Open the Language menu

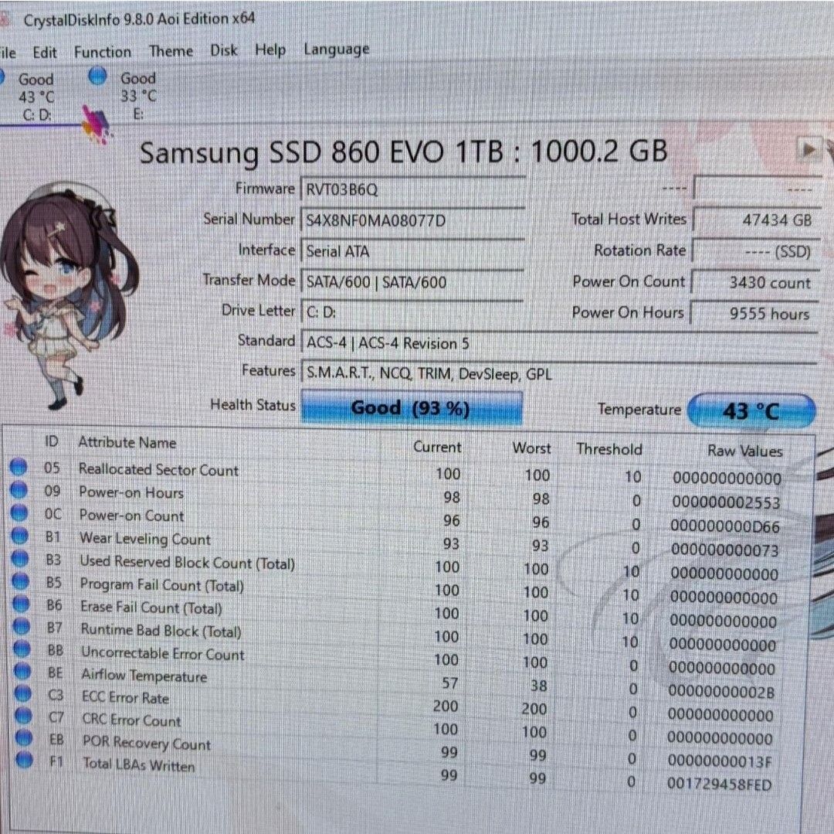[336, 49]
